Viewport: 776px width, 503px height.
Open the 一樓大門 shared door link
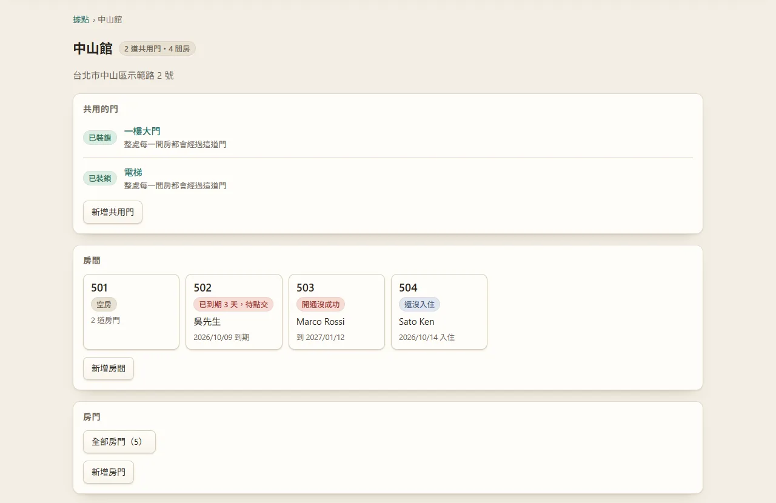point(142,131)
